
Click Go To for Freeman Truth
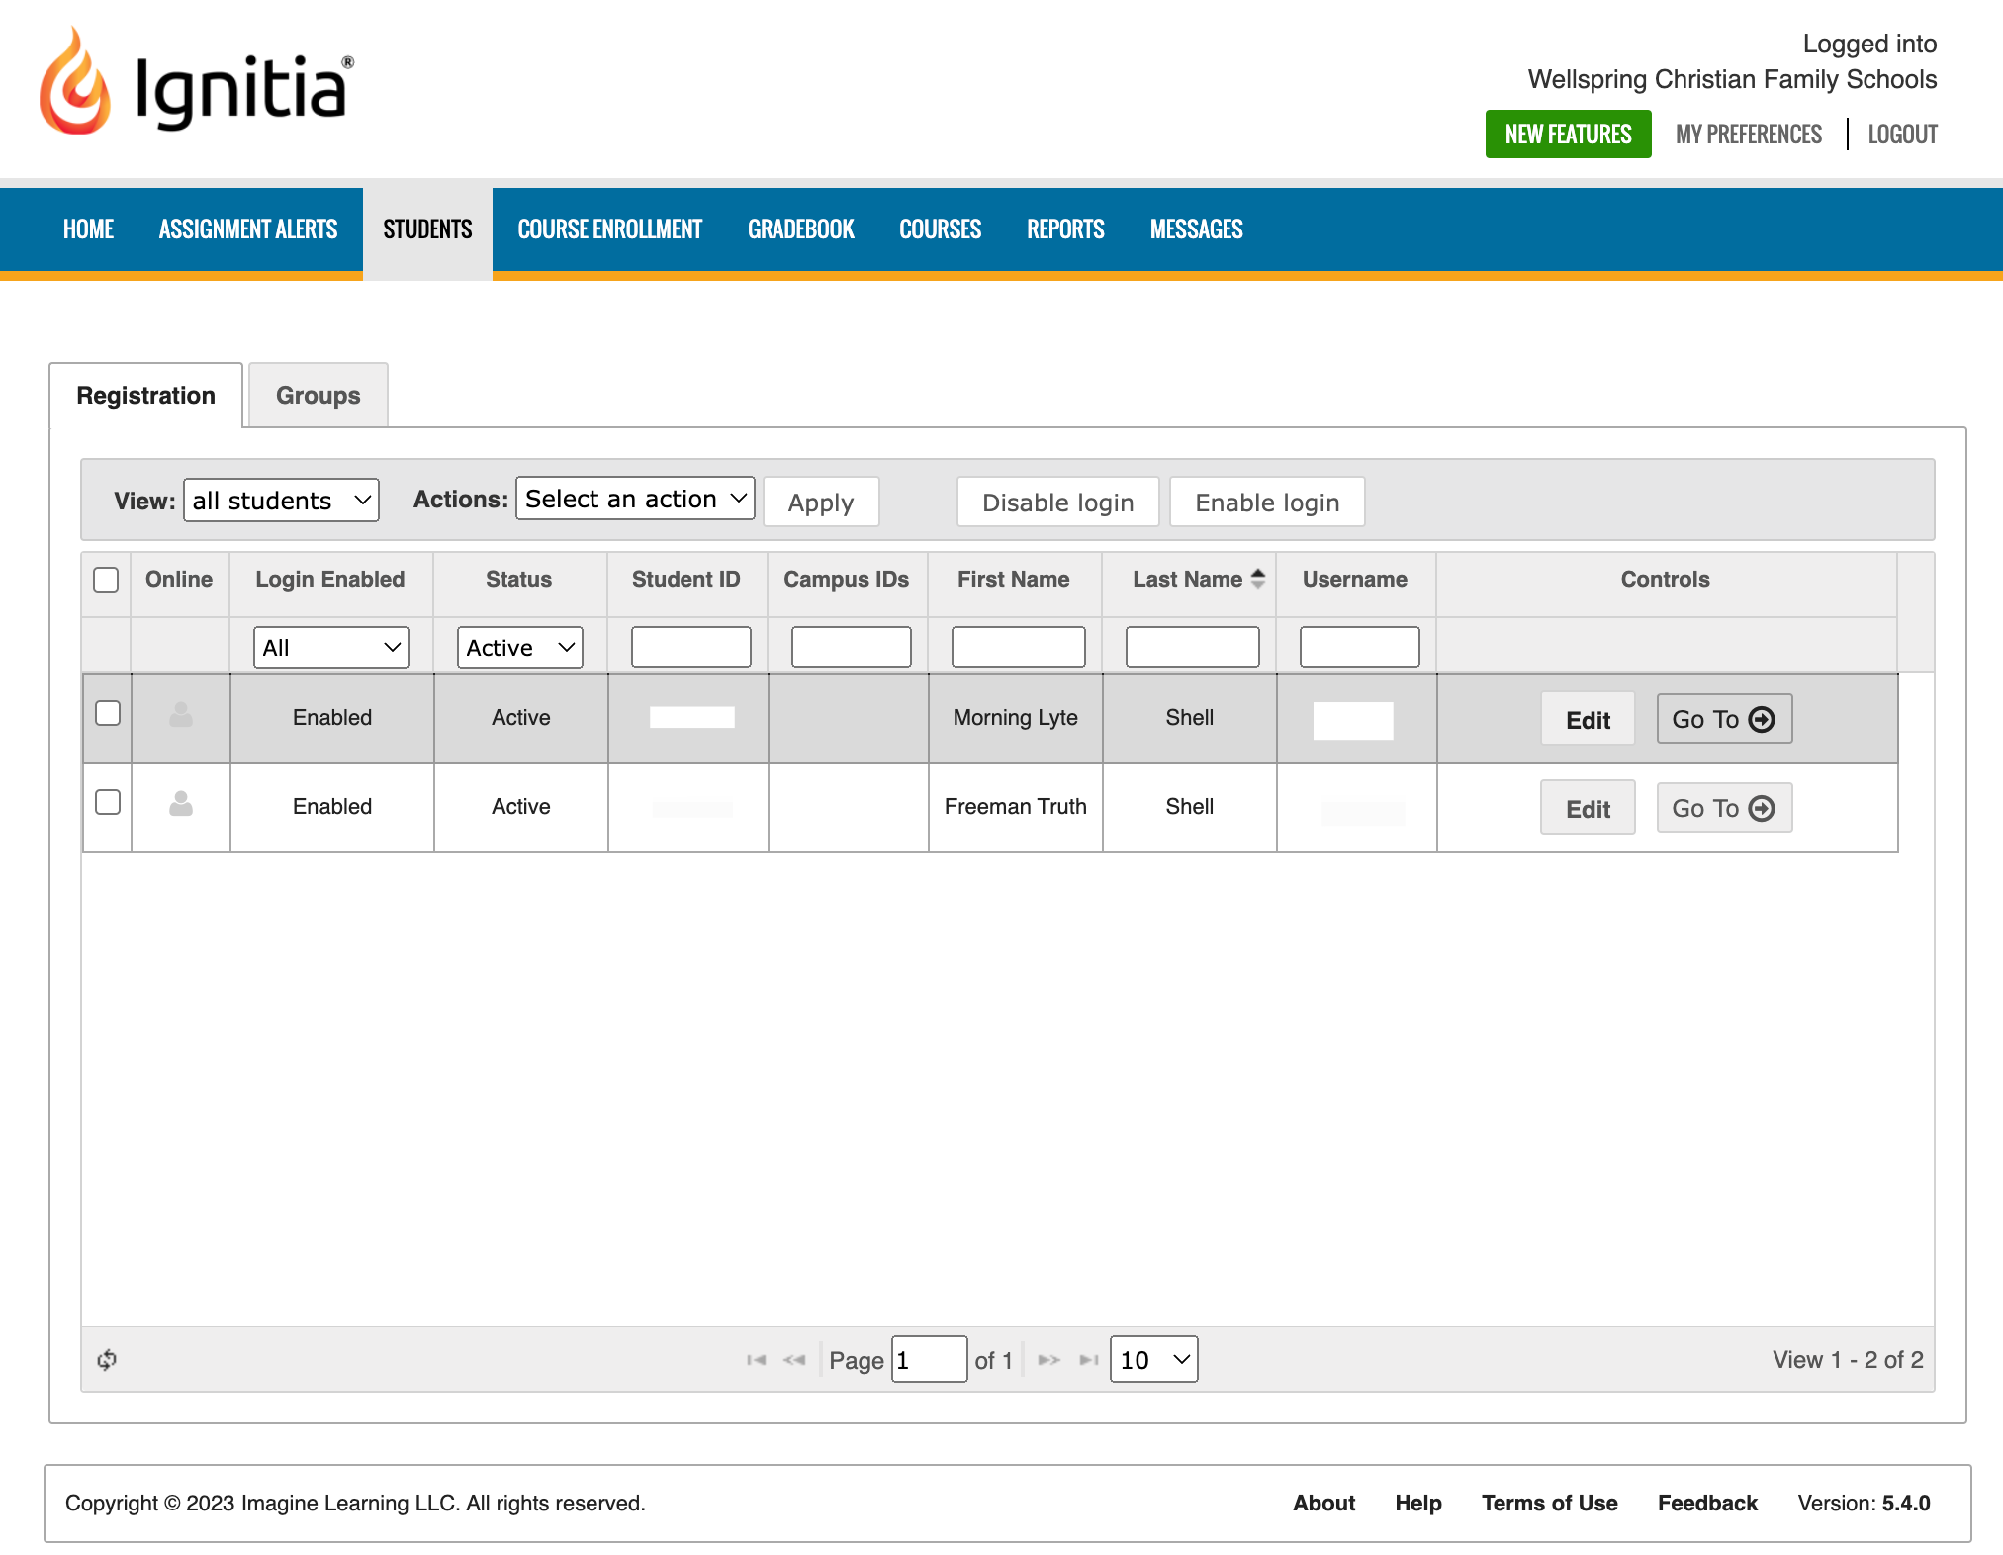pyautogui.click(x=1725, y=808)
